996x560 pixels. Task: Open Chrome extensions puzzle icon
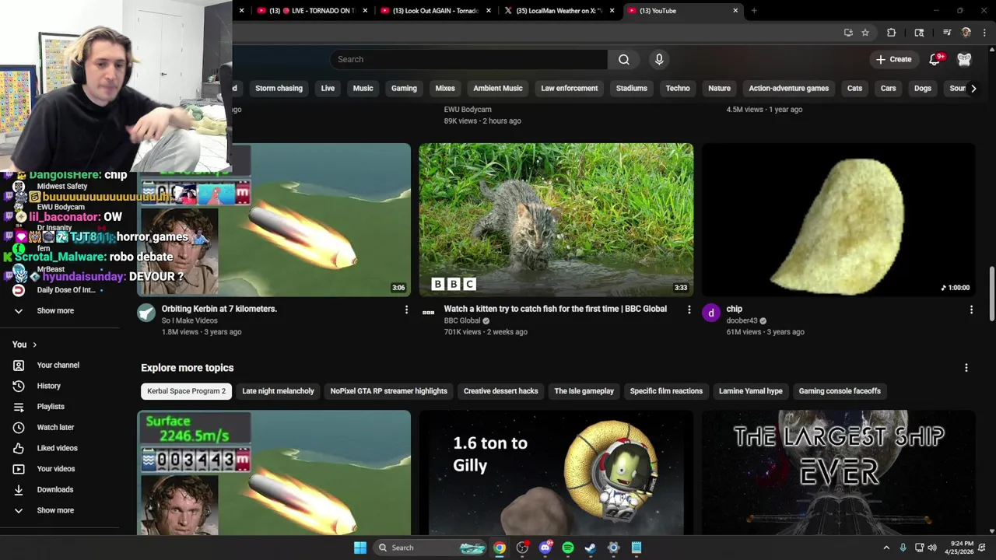891,33
